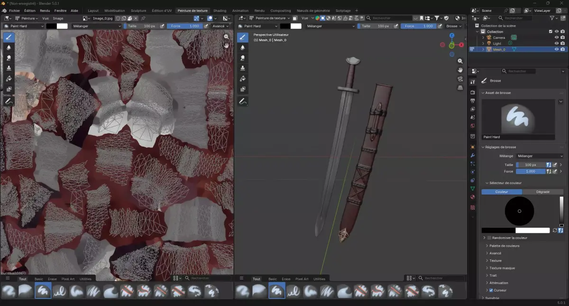Viewport: 569px width, 306px height.
Task: Open Paint Hard brush dropdown in image editor
Action: tap(23, 26)
